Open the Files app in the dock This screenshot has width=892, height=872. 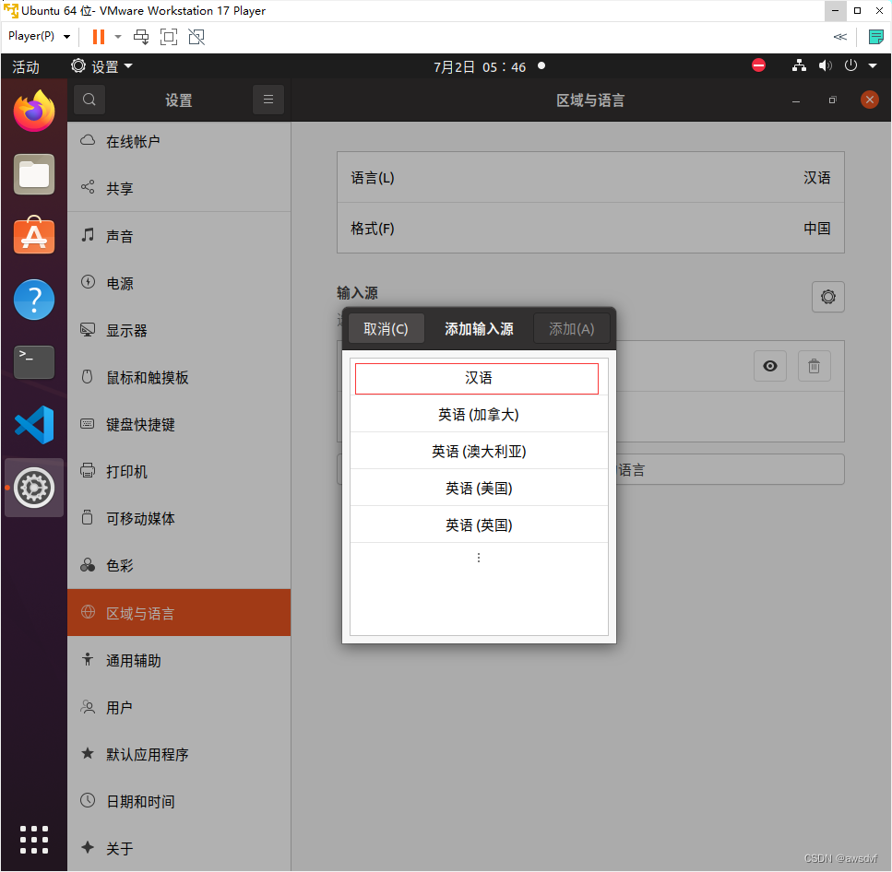click(x=34, y=174)
